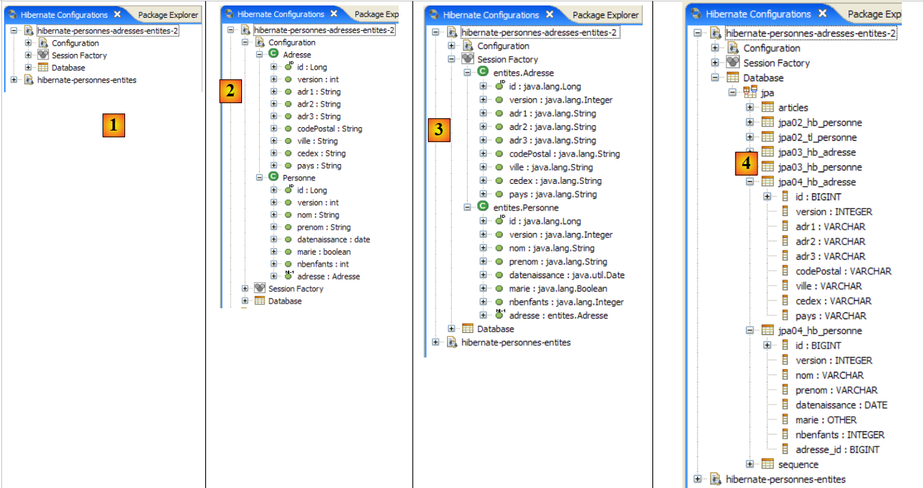Collapse the entites.Adresse class node
This screenshot has width=923, height=488.
tap(468, 72)
